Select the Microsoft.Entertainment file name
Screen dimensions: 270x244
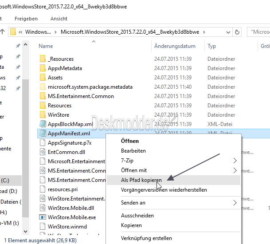tap(76, 161)
